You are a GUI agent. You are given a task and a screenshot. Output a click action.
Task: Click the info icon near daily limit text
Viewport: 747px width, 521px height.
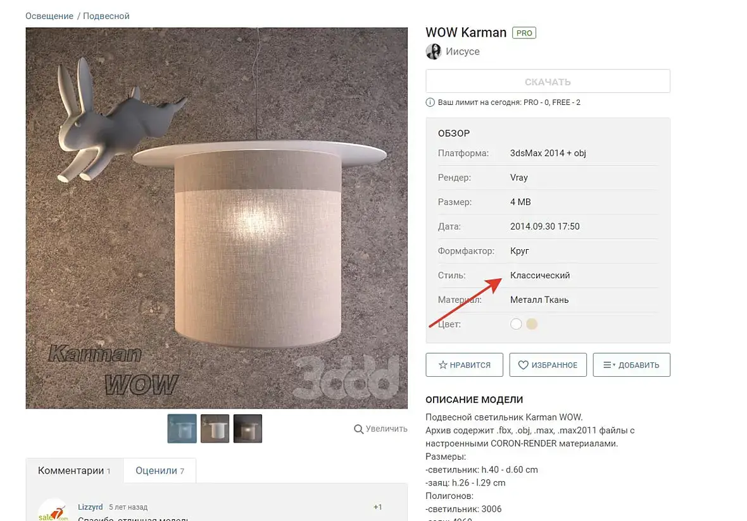(x=430, y=102)
